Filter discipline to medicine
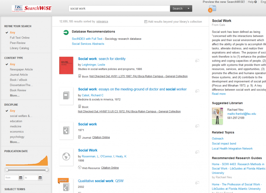Viewport: 266px width, 193px height. (16, 126)
